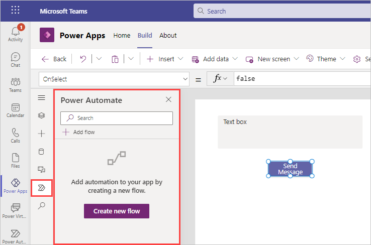Open the Calendar app
Viewport: 371px width, 245px height.
coord(16,110)
